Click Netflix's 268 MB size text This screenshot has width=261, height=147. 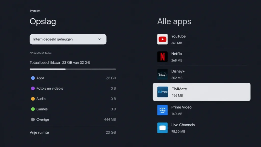[x=177, y=60]
